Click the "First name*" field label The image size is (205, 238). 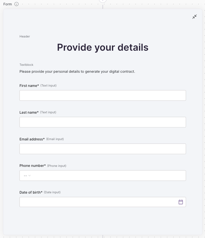29,86
